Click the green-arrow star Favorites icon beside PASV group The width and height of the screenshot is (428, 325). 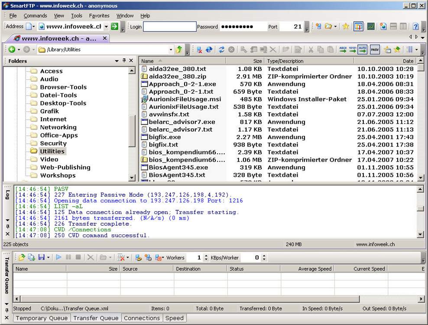point(397,49)
